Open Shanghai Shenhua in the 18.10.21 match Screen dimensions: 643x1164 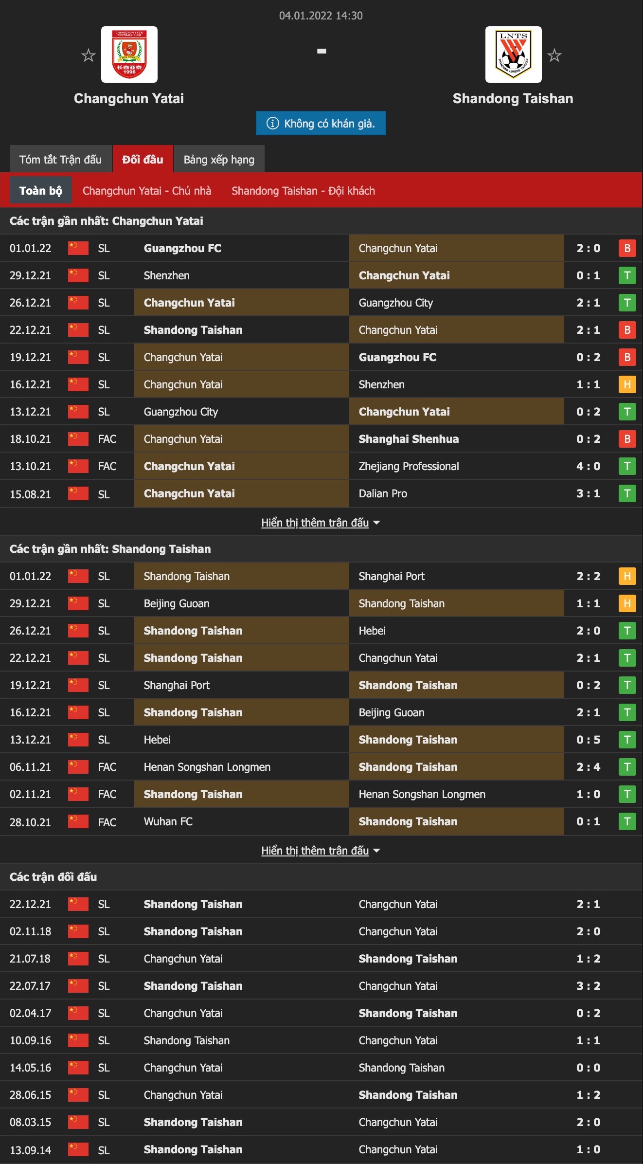pos(409,439)
